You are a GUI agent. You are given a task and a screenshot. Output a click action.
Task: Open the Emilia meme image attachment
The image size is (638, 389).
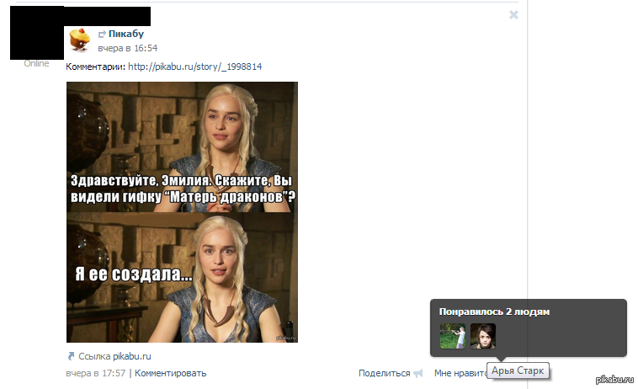pos(182,212)
